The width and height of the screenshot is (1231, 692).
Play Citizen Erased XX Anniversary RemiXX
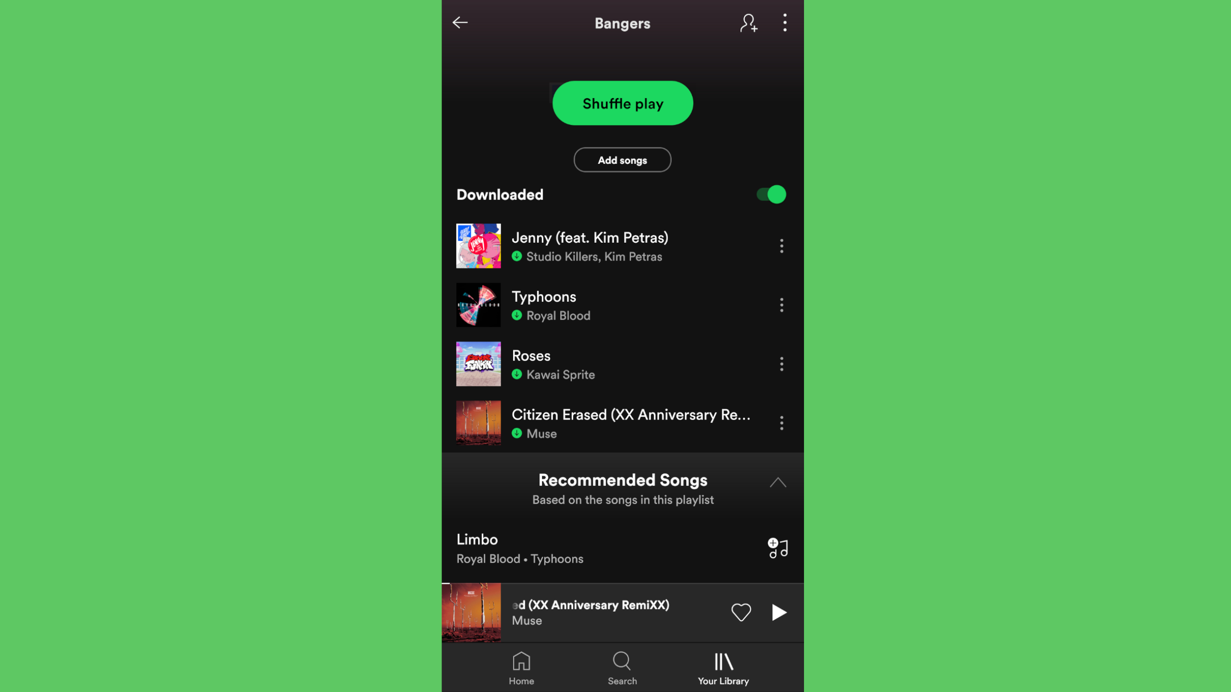point(779,613)
